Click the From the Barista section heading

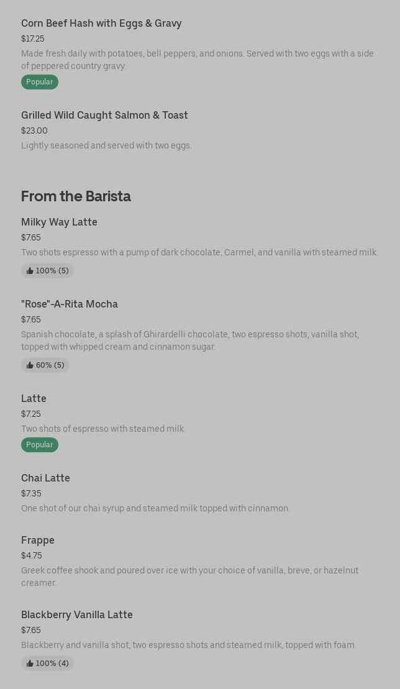point(76,196)
